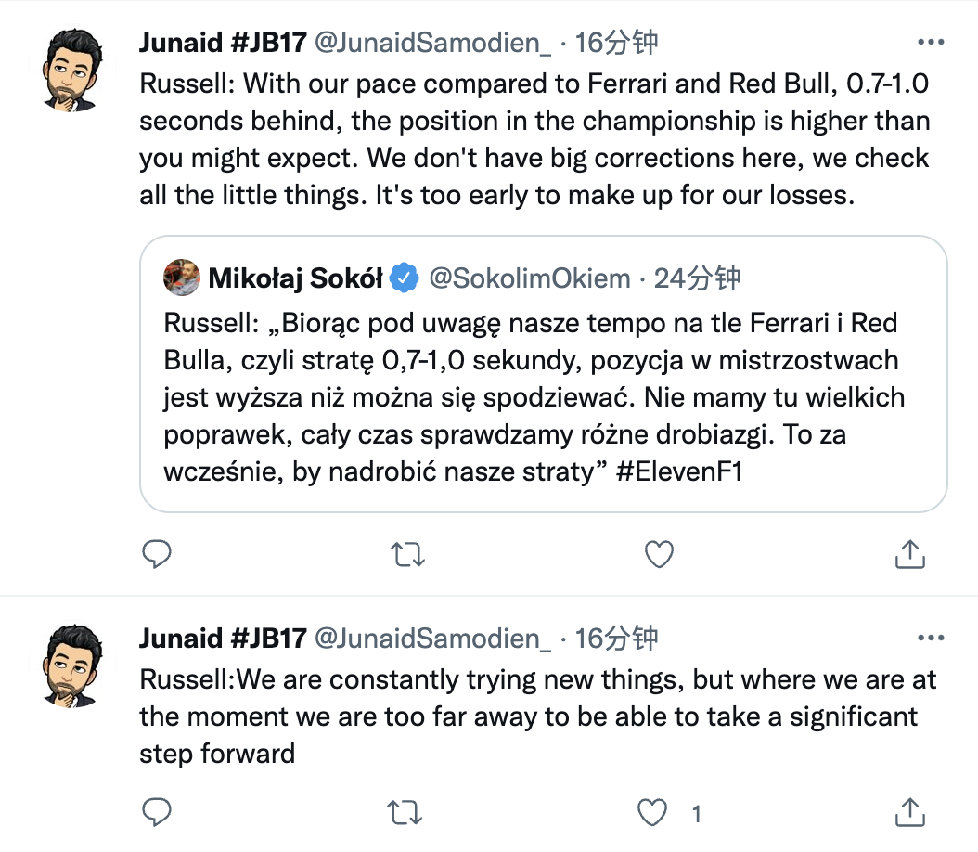
Task: Like the first tweet about Ferrari pace
Action: tap(658, 554)
